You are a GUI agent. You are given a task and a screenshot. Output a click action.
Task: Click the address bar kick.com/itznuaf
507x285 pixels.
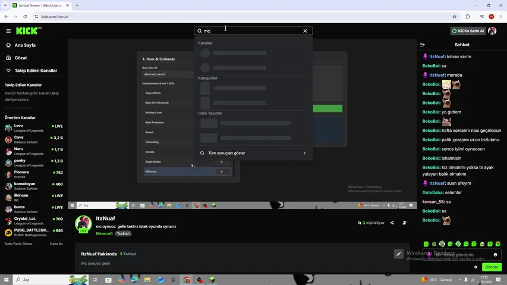(55, 17)
